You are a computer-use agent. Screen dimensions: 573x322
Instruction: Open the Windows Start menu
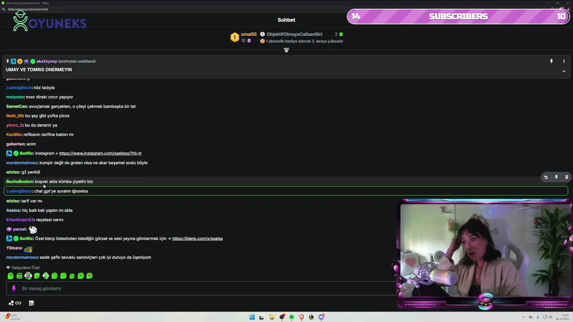tap(252, 317)
